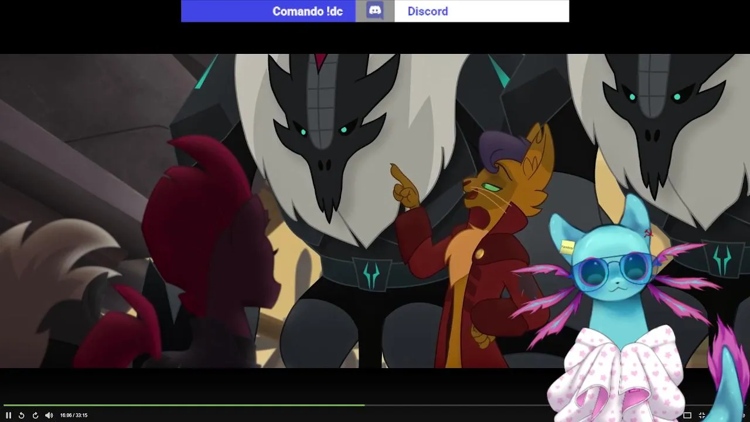Click the Discord logo icon in banner

click(x=375, y=11)
